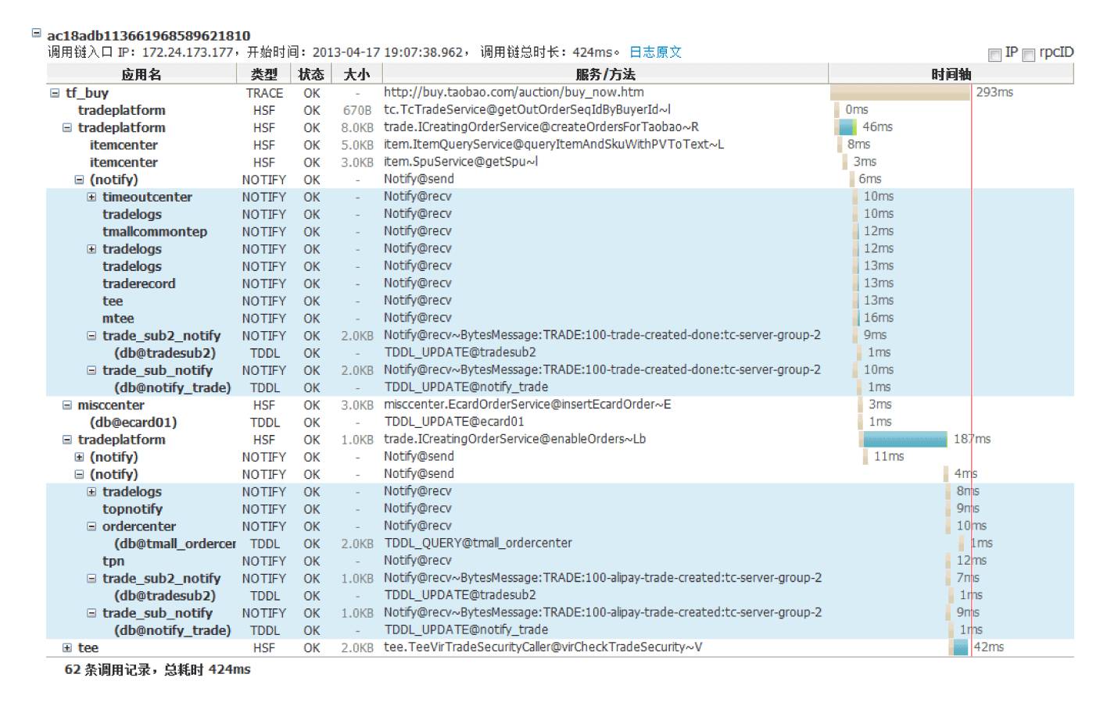Viewport: 1107px width, 706px height.
Task: Click the 状态 column header
Action: pyautogui.click(x=311, y=74)
